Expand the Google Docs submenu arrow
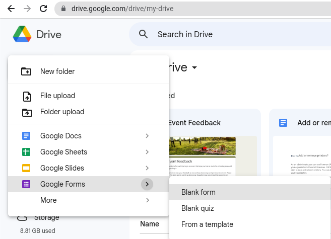 [x=147, y=136]
